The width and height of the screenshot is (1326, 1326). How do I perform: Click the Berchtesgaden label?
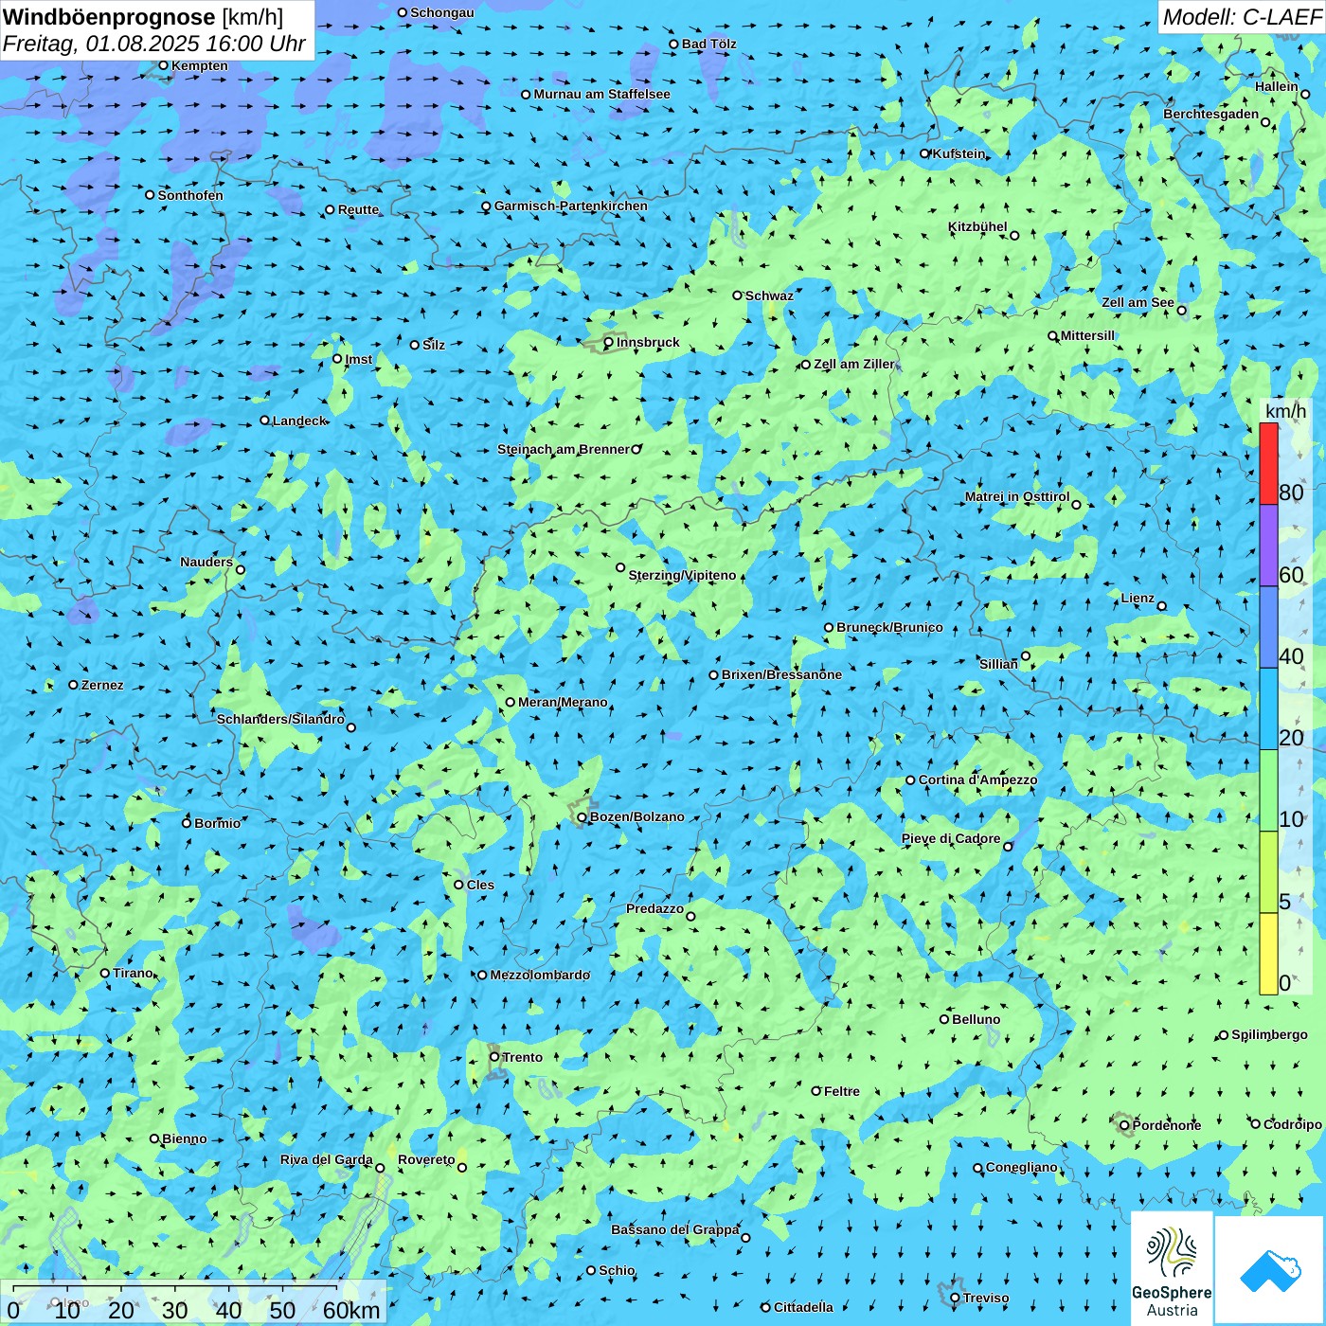tap(1211, 114)
